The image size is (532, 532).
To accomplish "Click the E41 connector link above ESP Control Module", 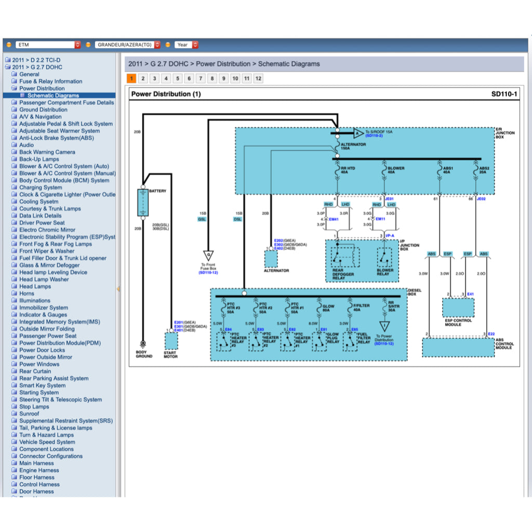I will 470,294.
